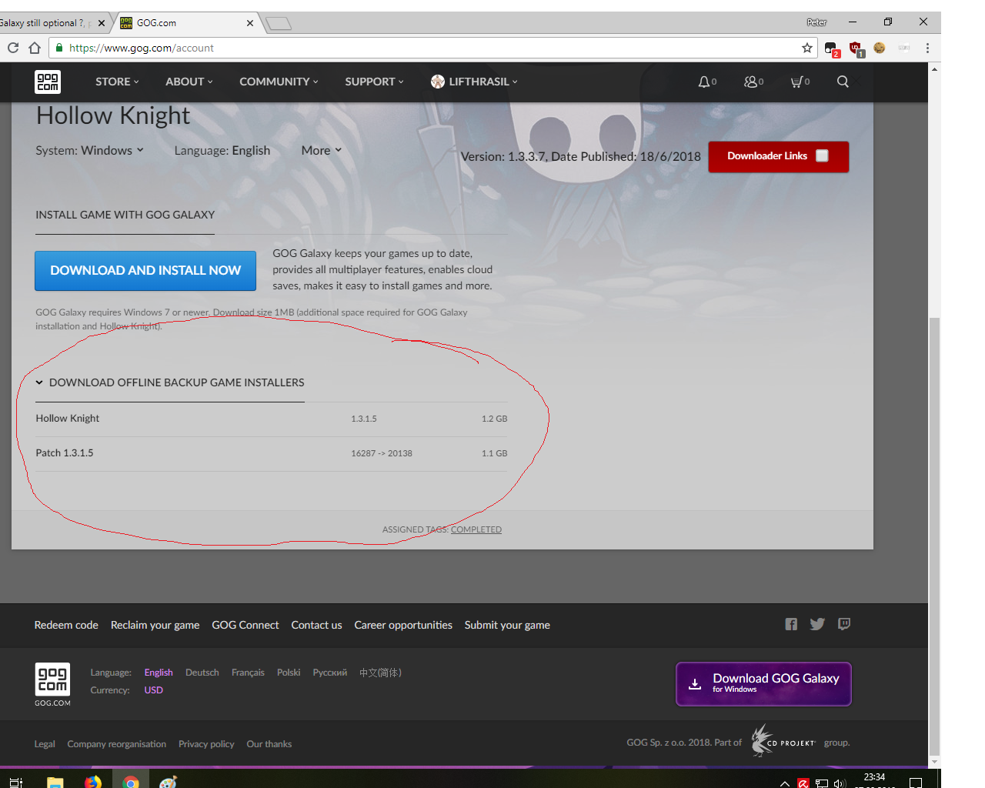
Task: Click the search magnifier icon
Action: coord(843,82)
